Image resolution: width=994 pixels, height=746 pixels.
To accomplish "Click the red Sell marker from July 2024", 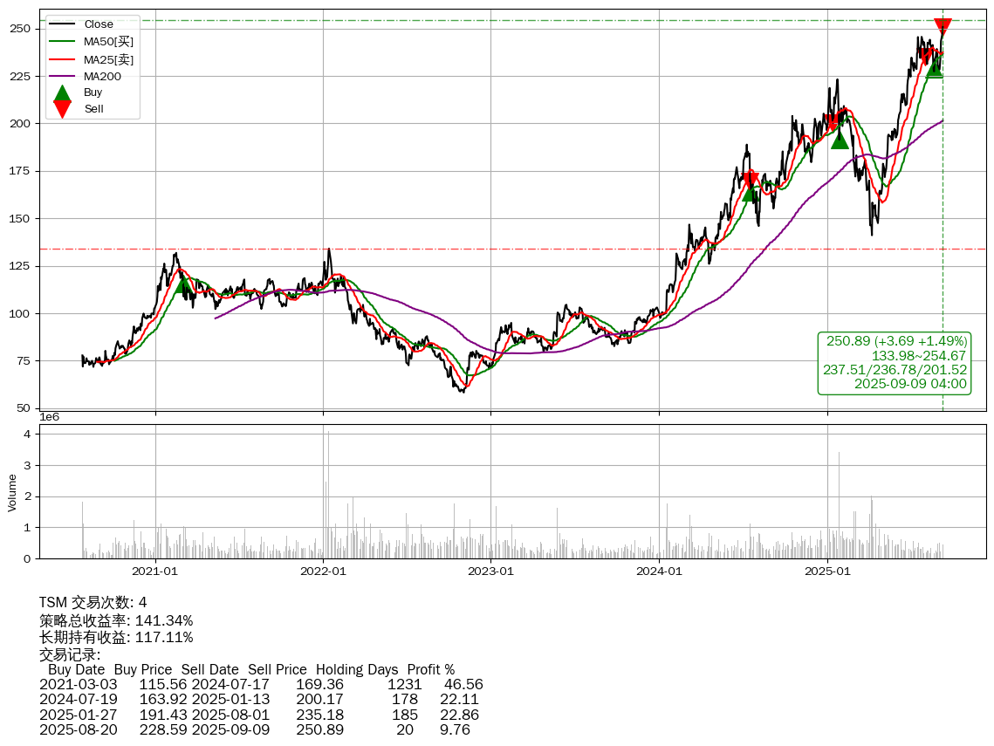I will pos(751,180).
